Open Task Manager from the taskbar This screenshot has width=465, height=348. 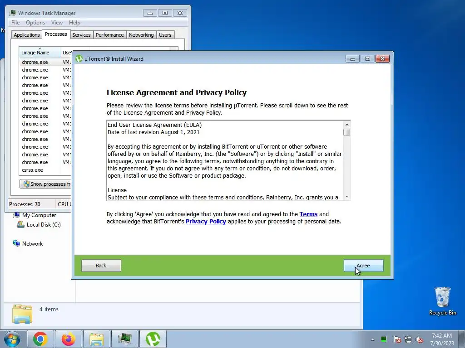(125, 339)
